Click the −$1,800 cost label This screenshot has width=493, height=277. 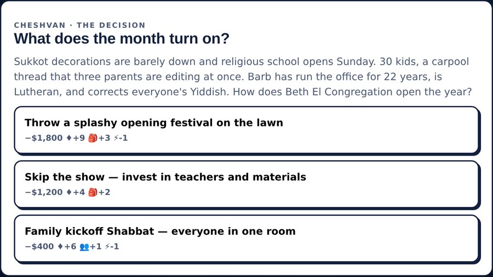tap(44, 138)
